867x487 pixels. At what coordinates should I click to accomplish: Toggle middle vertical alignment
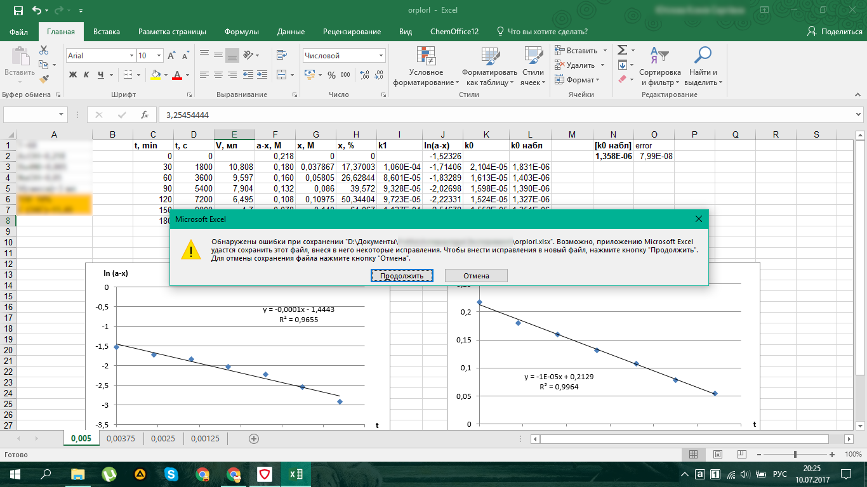coord(218,56)
